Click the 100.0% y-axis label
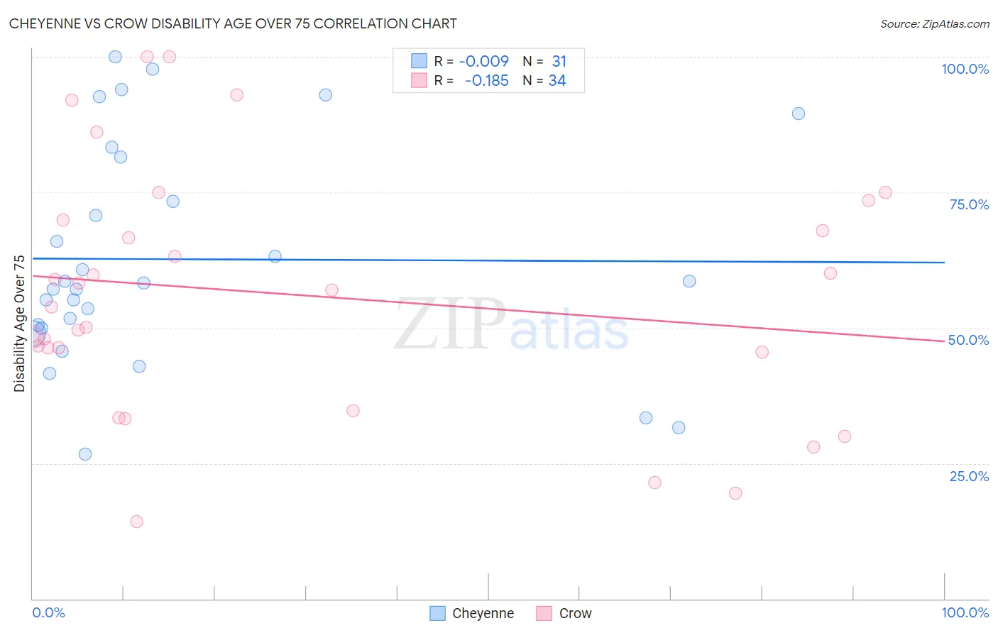Image resolution: width=998 pixels, height=633 pixels. click(x=965, y=69)
